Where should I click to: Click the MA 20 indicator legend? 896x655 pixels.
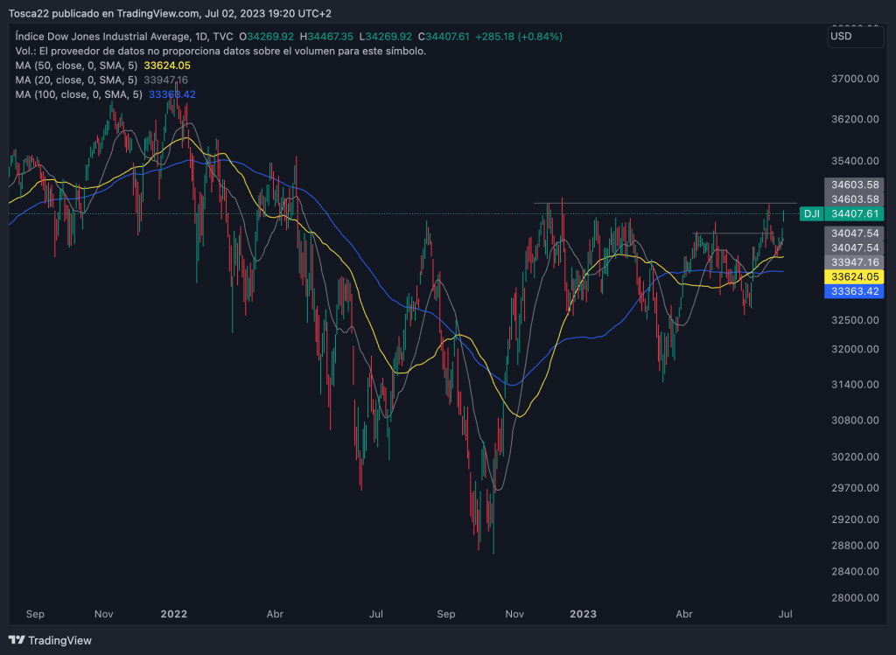(101, 80)
